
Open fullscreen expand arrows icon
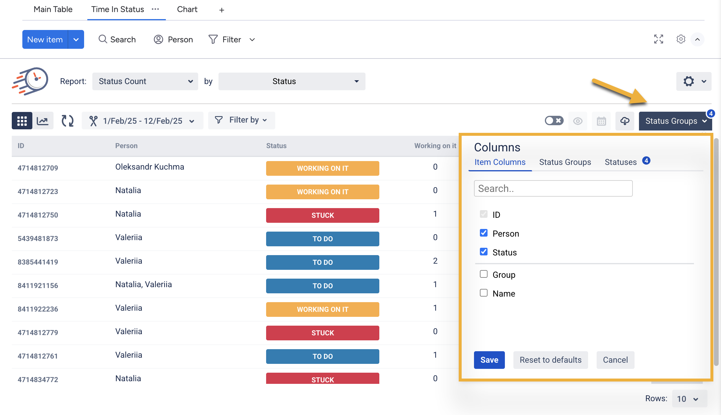pyautogui.click(x=659, y=39)
